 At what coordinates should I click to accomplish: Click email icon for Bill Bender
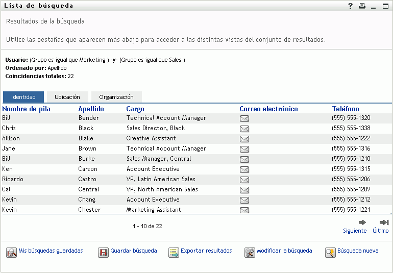coord(244,118)
